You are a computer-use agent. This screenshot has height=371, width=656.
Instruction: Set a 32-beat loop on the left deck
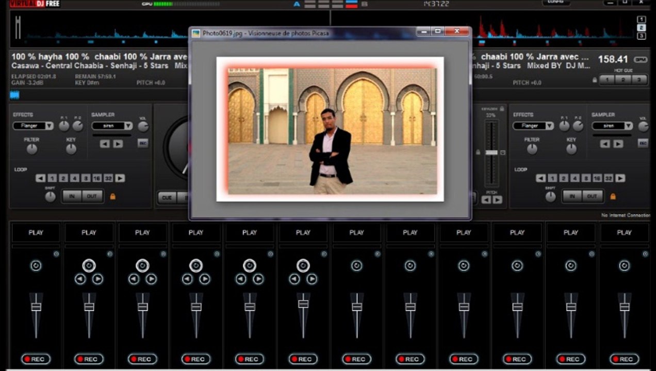point(108,178)
